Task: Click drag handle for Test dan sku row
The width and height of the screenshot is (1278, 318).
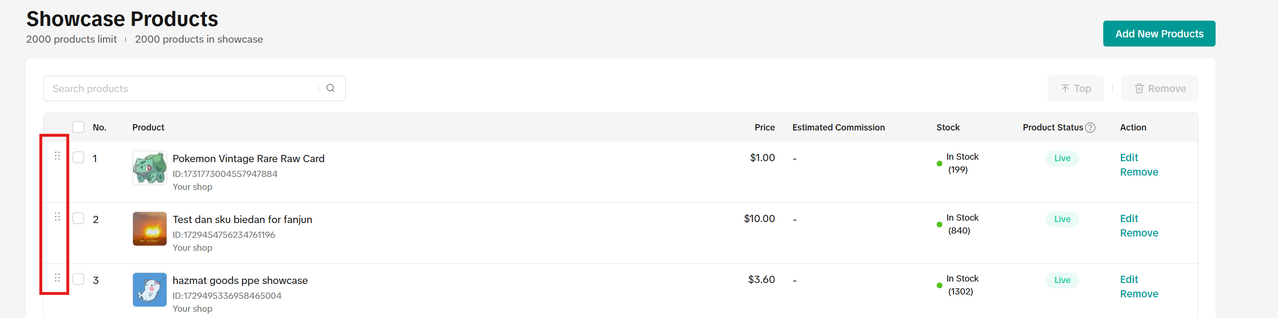Action: click(57, 217)
